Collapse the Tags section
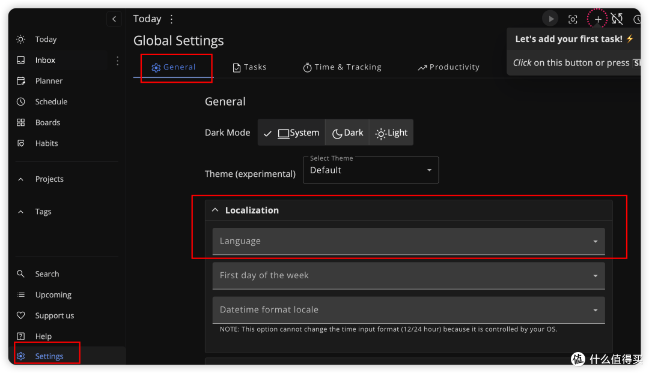This screenshot has width=649, height=373. 20,212
